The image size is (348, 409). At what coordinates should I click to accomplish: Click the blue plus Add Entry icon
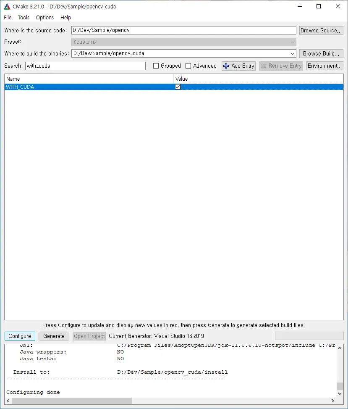point(226,66)
